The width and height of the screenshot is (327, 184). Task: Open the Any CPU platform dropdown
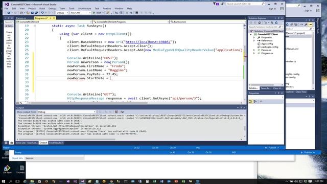pyautogui.click(x=80, y=13)
